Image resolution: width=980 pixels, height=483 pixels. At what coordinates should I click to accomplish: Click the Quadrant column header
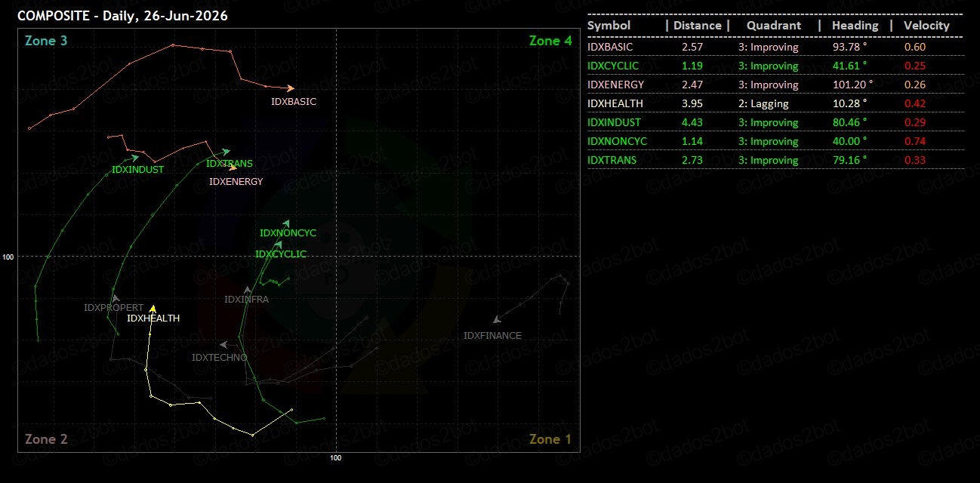pyautogui.click(x=774, y=26)
